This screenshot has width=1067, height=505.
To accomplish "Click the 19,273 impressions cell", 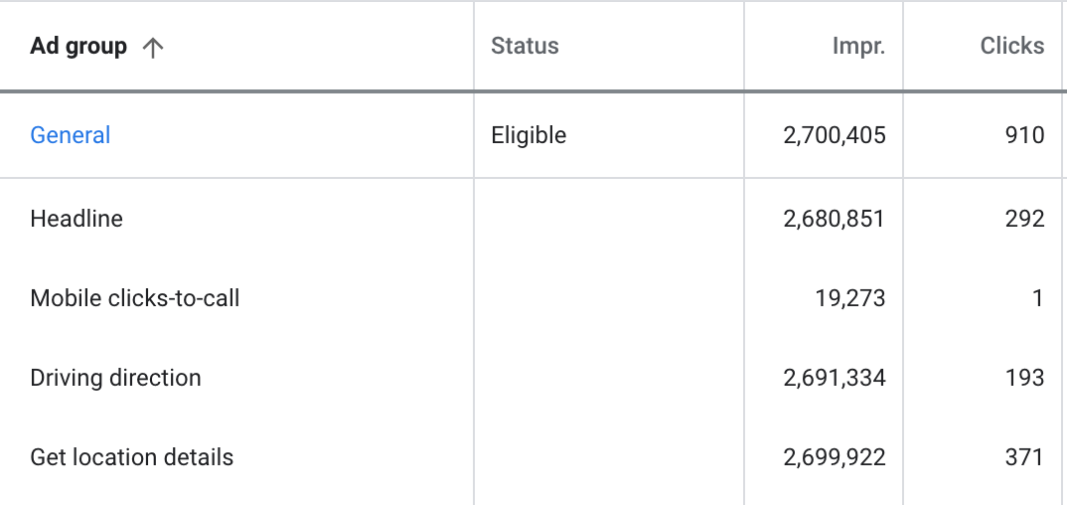I will pos(850,298).
